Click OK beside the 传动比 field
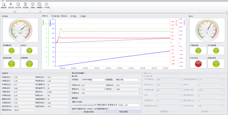 coord(223,85)
